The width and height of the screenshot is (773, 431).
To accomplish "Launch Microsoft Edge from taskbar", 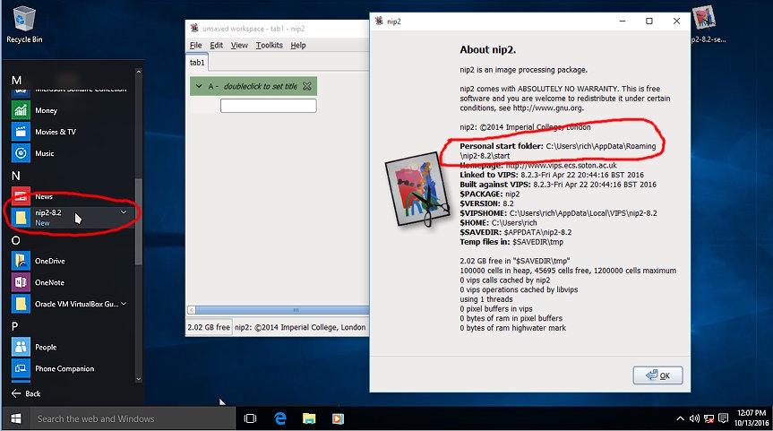I will pyautogui.click(x=280, y=418).
